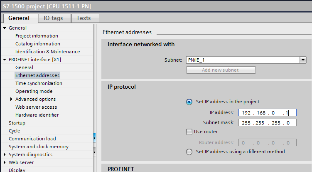312x172 pixels.
Task: Expand the Web server node
Action: (x=5, y=162)
